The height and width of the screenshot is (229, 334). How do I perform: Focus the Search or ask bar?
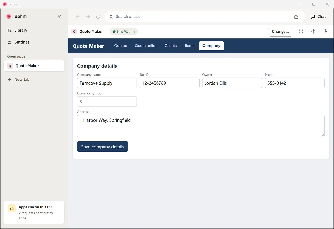[205, 17]
